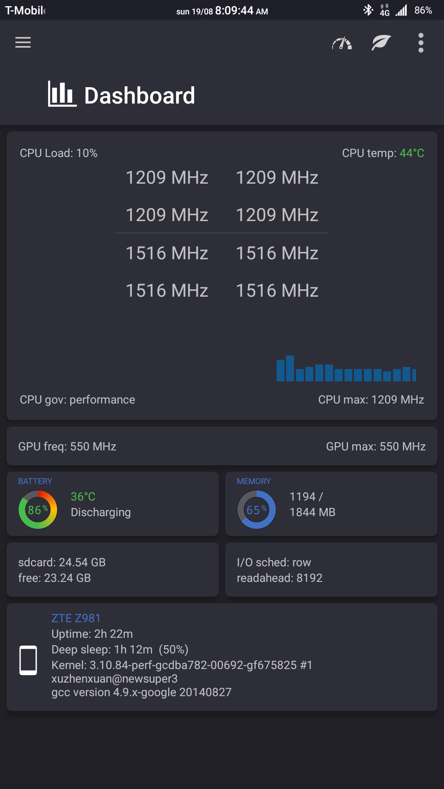Open the I/O sched: row card
The height and width of the screenshot is (789, 444).
[331, 570]
